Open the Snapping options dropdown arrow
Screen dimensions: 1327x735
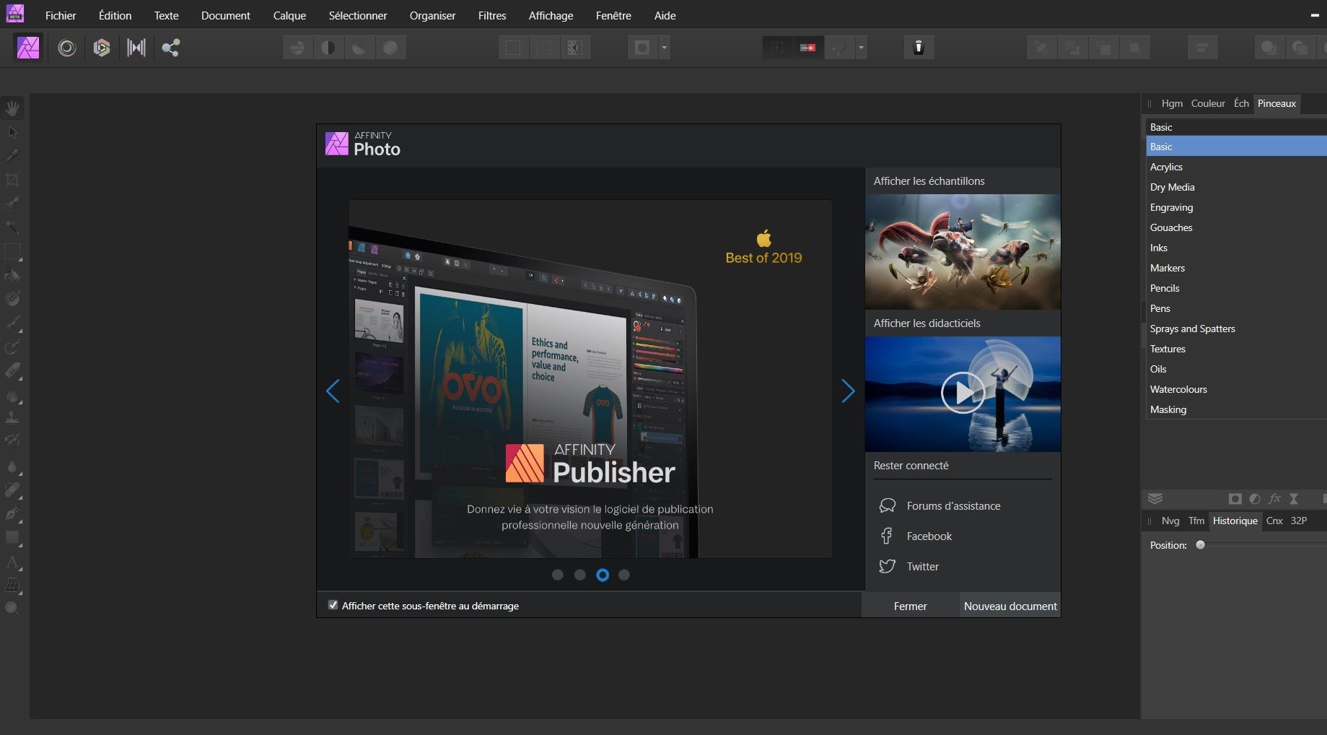(x=861, y=48)
